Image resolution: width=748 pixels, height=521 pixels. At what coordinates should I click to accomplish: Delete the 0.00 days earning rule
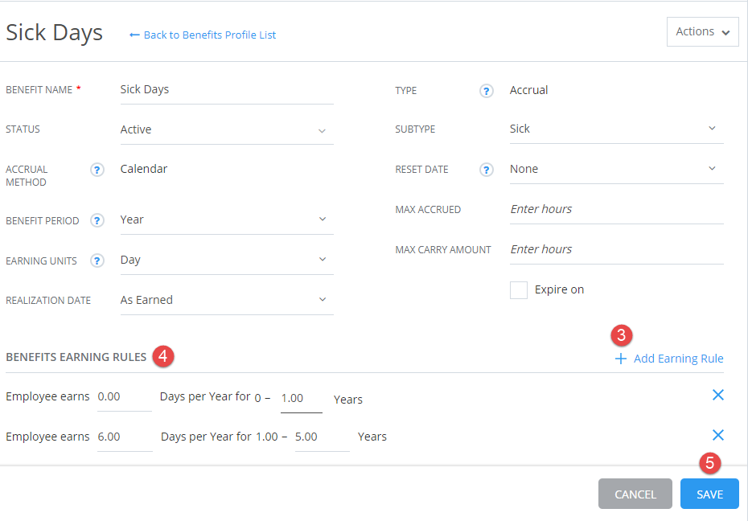coord(718,395)
